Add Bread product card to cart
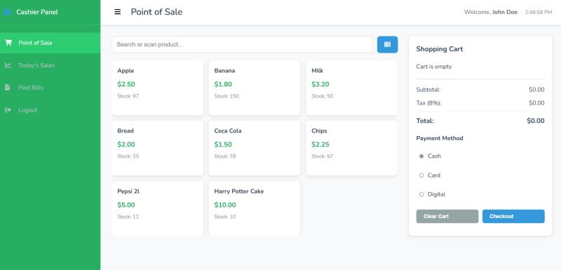 click(157, 148)
